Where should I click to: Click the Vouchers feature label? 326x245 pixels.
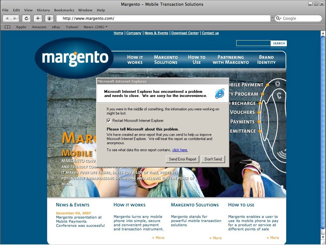pyautogui.click(x=242, y=112)
